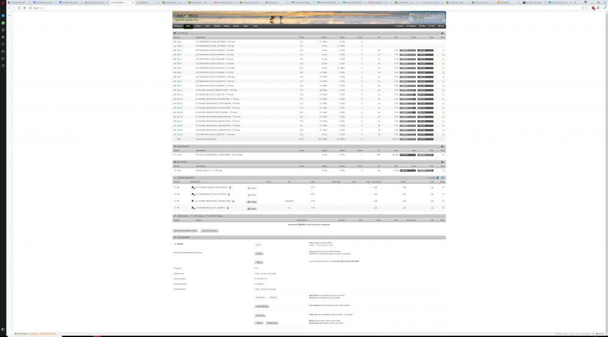Browse the Flash boot device via view icon
The image size is (608, 337).
coord(443,171)
